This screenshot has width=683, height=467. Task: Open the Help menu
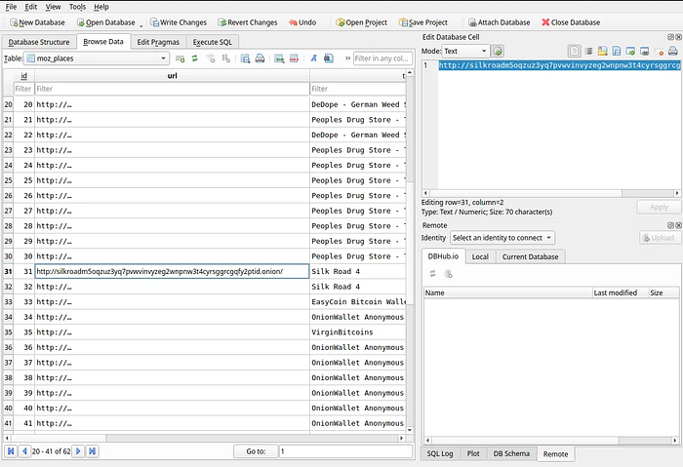point(101,7)
